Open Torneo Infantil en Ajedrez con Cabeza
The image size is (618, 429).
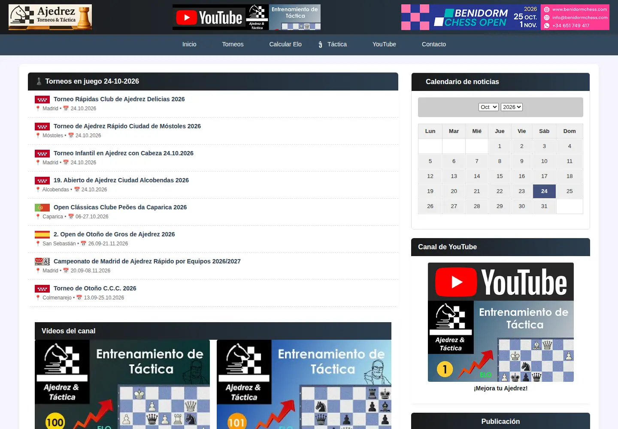[124, 153]
